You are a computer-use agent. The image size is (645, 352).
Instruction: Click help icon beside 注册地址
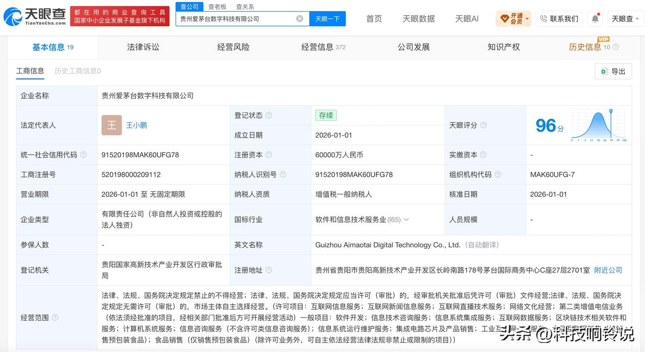pos(269,270)
